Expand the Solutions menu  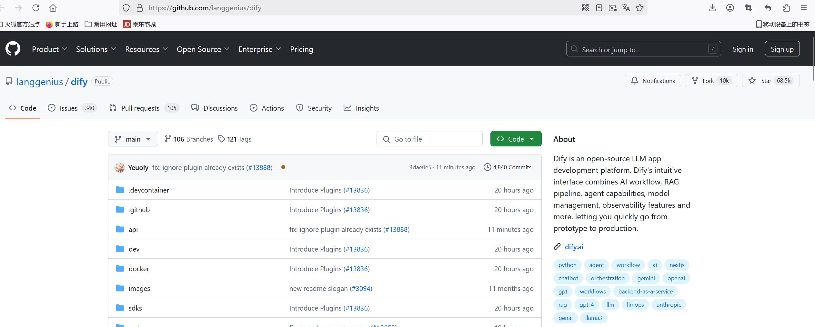(x=96, y=49)
